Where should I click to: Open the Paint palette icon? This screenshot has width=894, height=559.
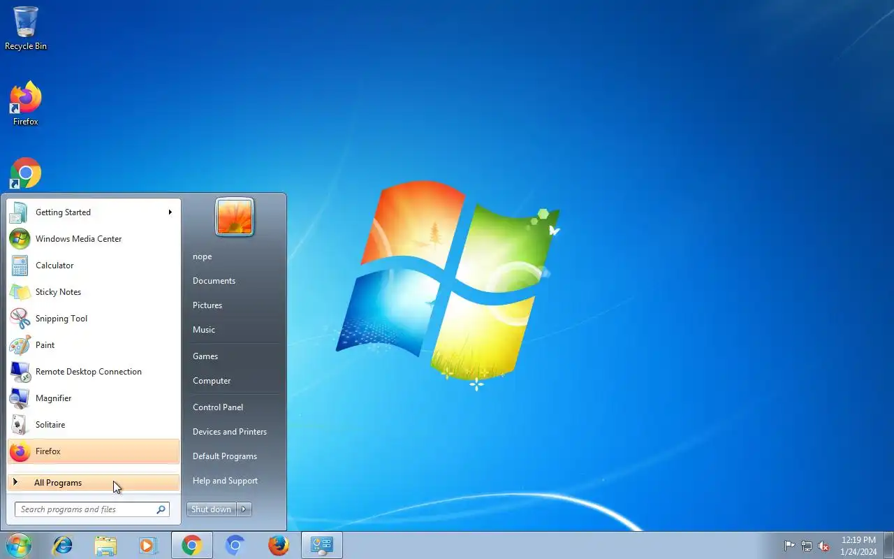[x=19, y=345]
